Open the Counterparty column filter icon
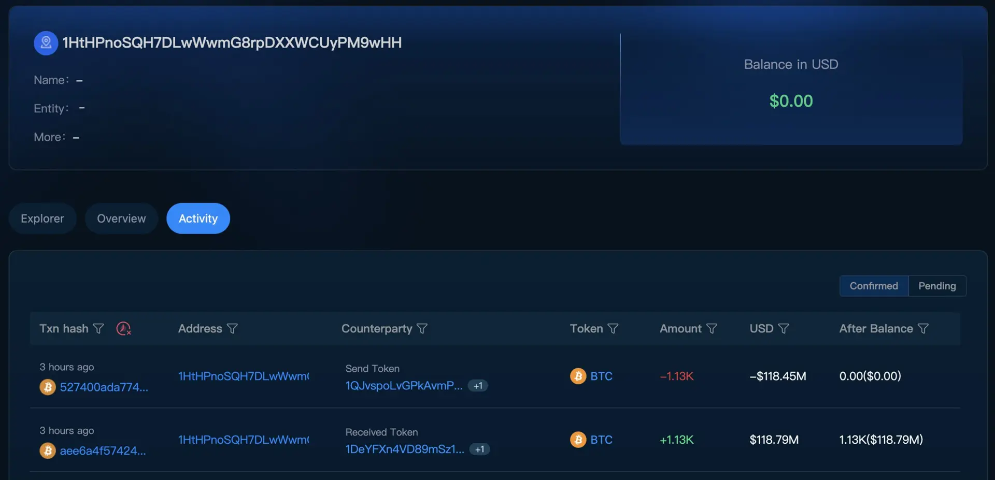This screenshot has height=480, width=995. point(422,329)
